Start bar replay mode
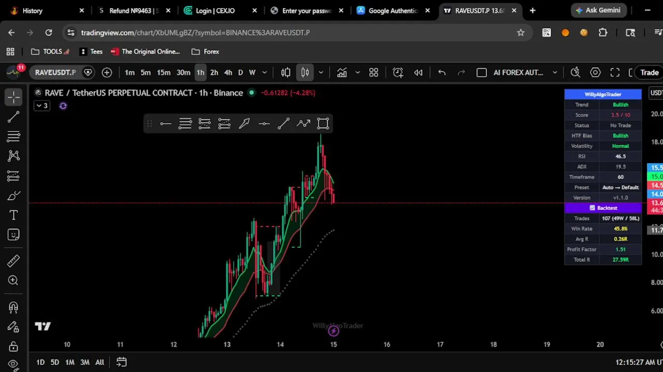 [x=419, y=73]
